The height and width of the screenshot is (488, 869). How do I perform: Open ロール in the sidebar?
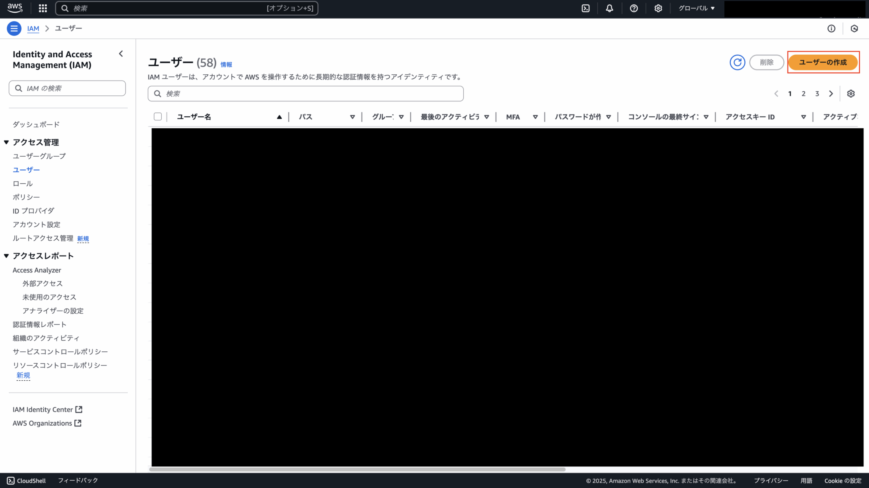click(x=22, y=183)
